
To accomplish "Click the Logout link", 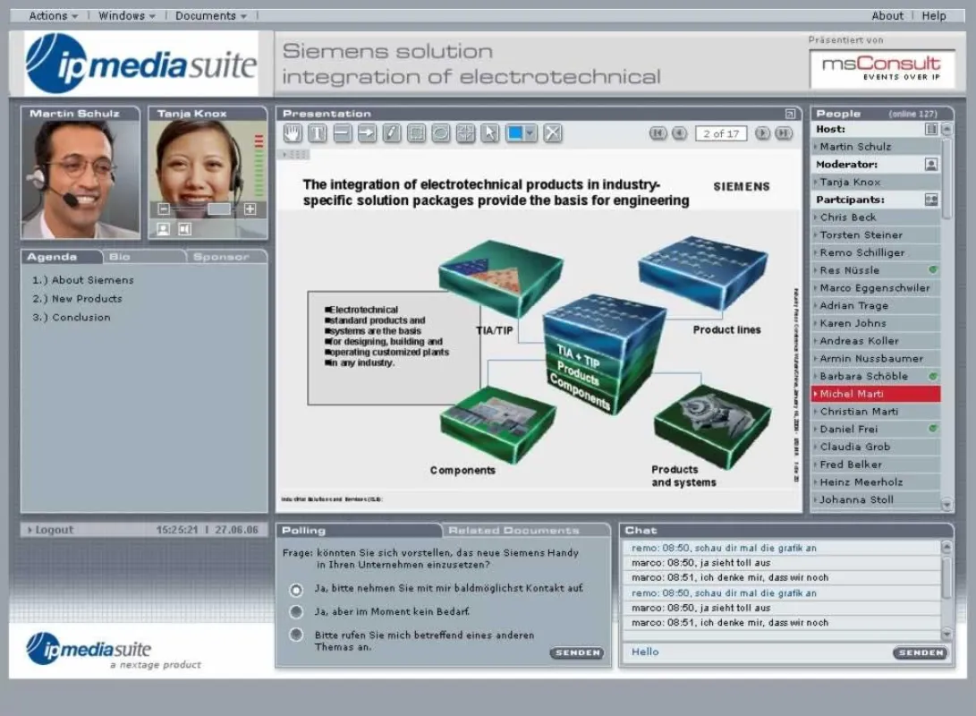I will pos(50,530).
